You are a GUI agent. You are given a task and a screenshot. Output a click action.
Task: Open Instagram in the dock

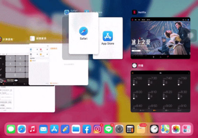point(98,129)
